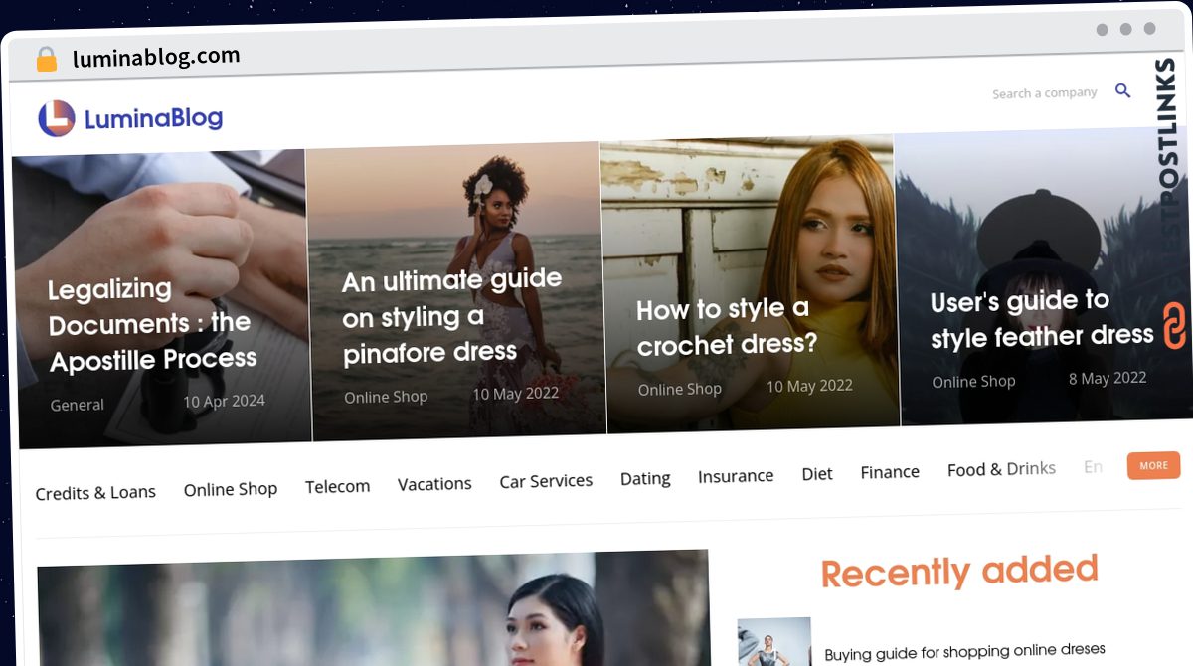The height and width of the screenshot is (666, 1193).
Task: Open the Apostille Process article
Action: point(152,323)
